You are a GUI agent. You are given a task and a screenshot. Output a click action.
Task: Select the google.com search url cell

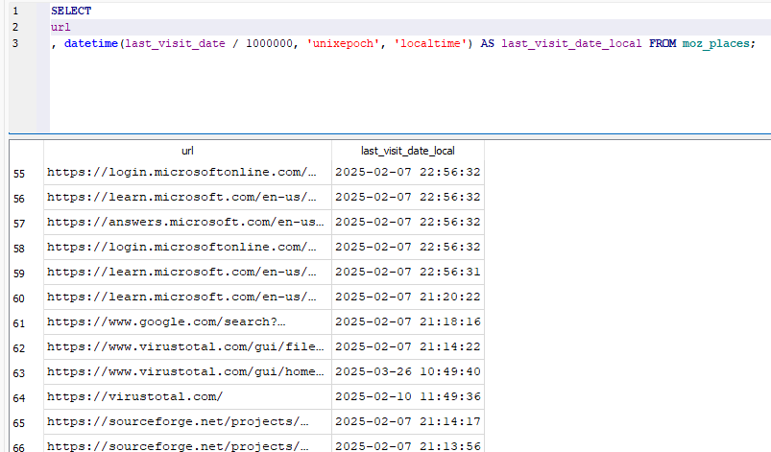(x=187, y=322)
